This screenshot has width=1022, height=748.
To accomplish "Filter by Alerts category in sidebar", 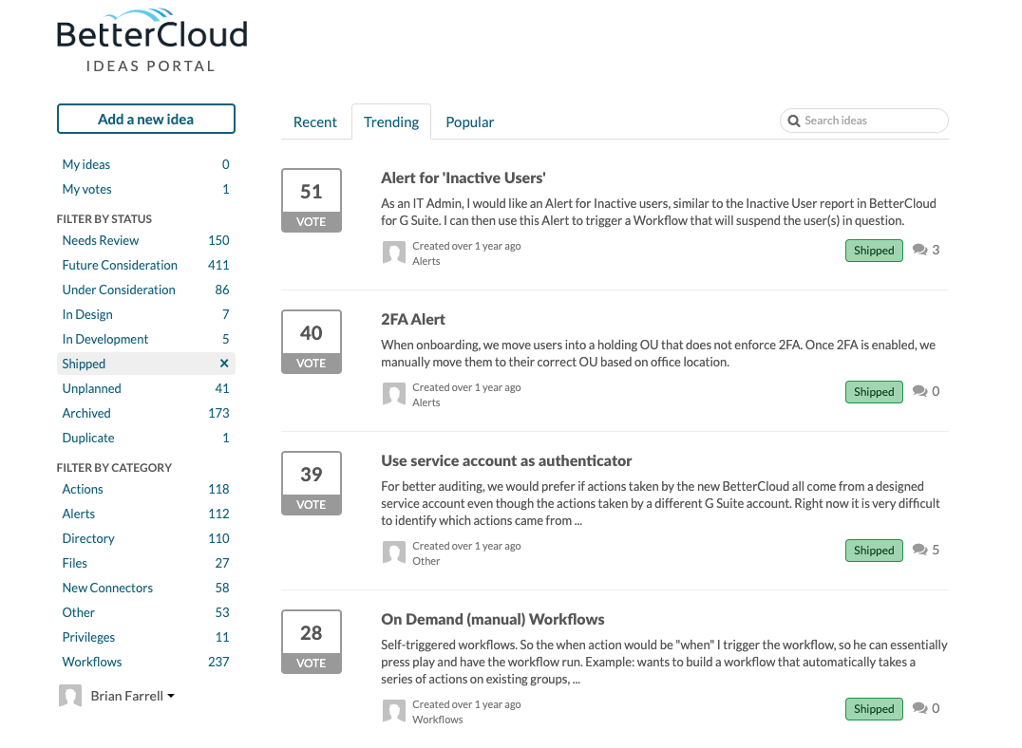I will tap(146, 514).
